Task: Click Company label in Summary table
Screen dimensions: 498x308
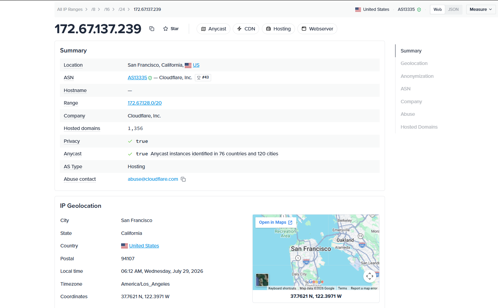Action: (x=74, y=116)
